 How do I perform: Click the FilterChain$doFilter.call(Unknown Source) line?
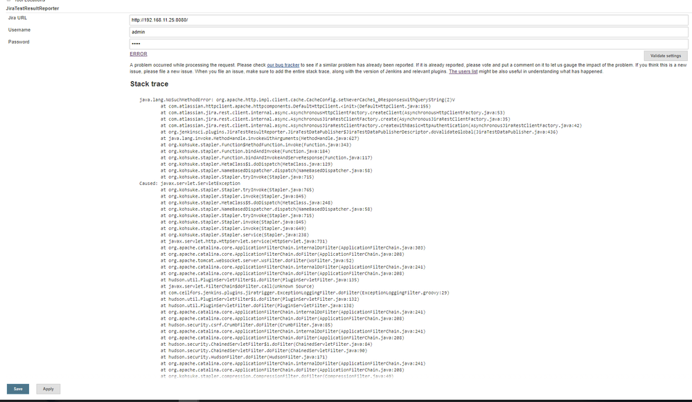(237, 286)
